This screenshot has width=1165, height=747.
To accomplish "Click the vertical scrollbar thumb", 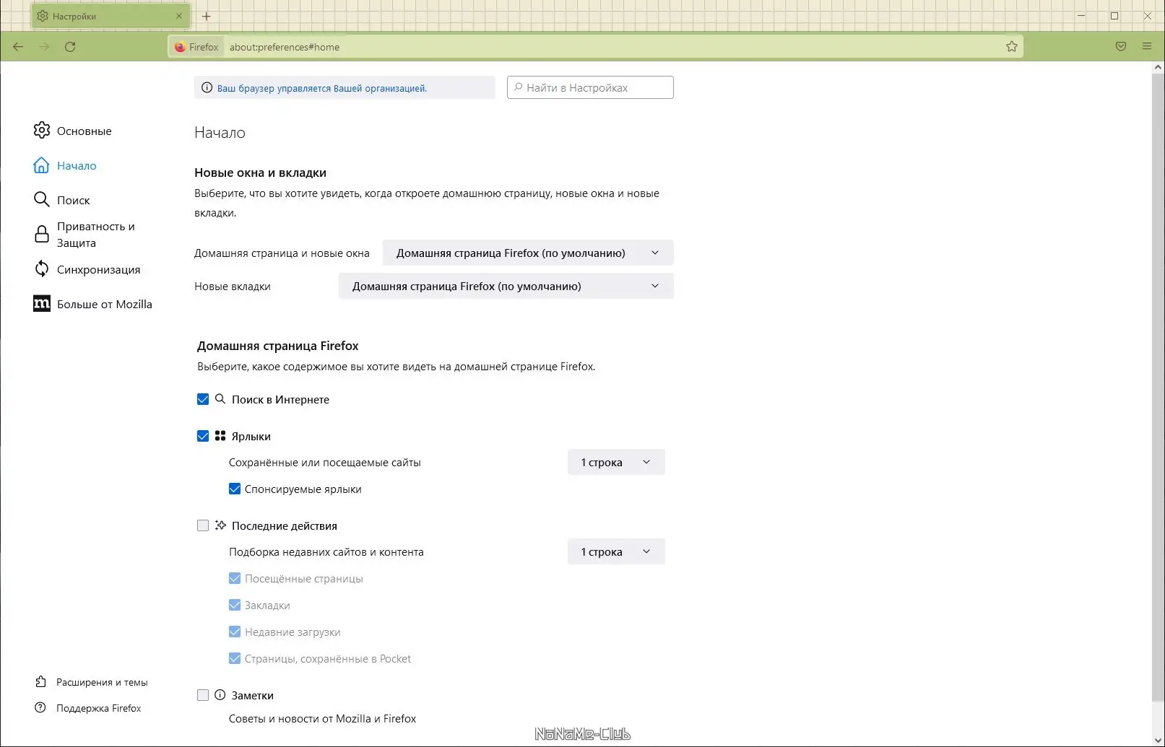I will 1158,386.
